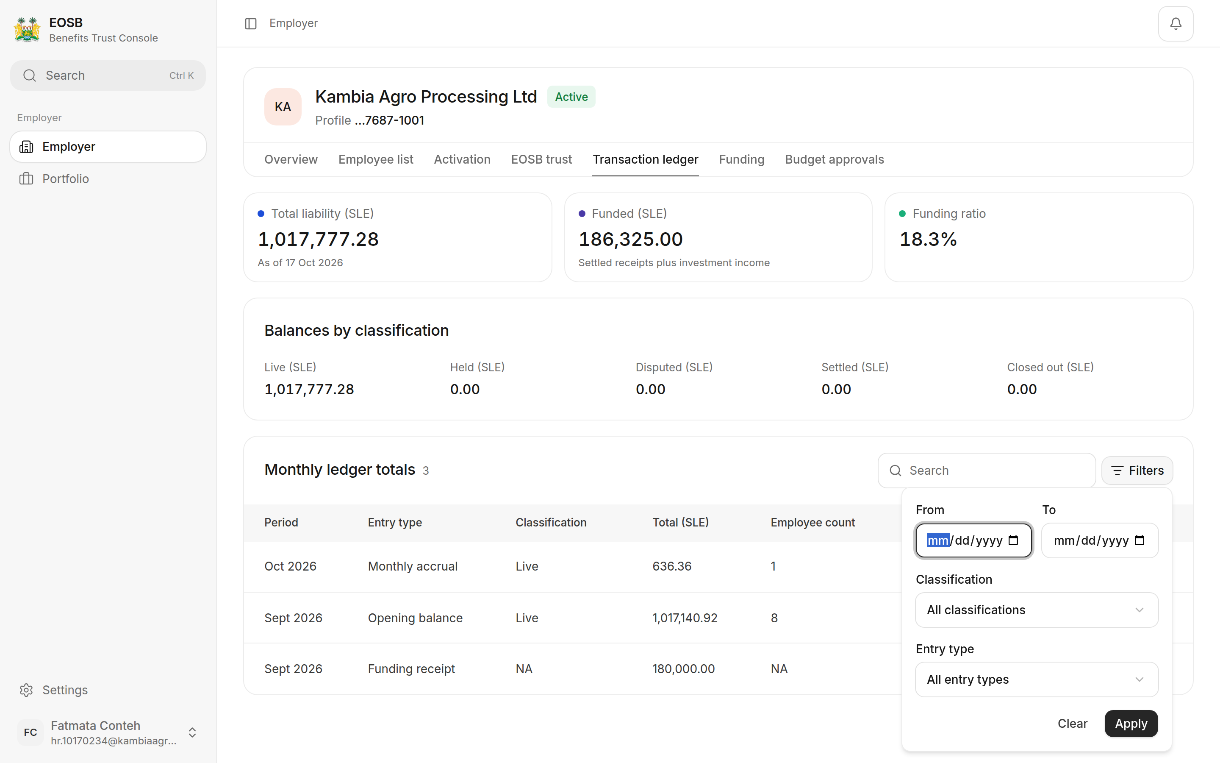
Task: Click the Period column header
Action: tap(281, 522)
